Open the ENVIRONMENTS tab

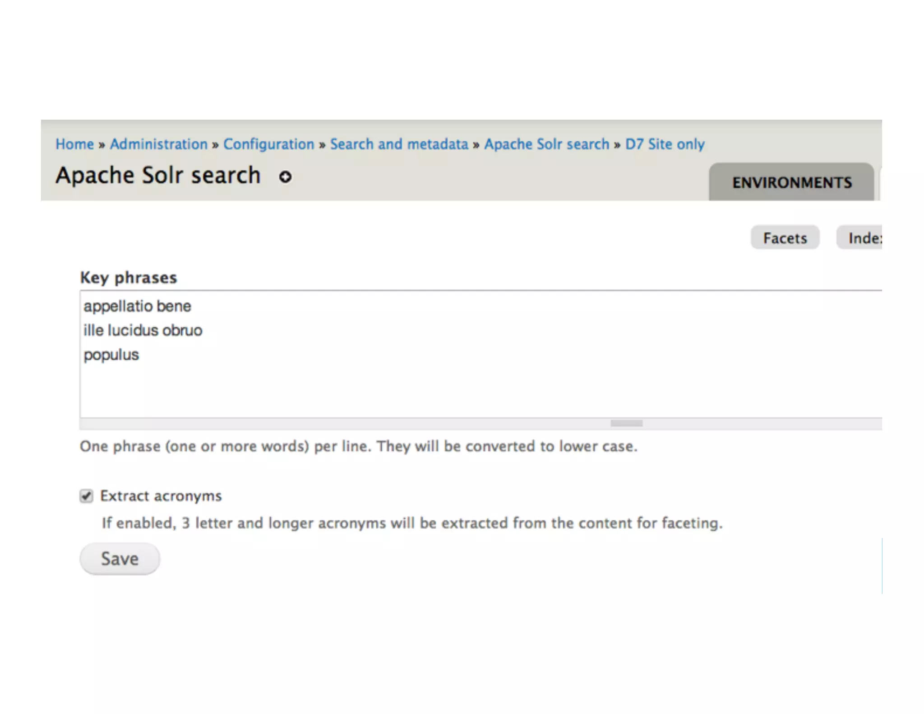791,182
